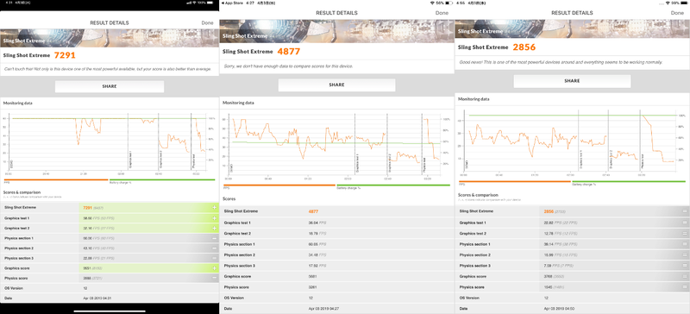This screenshot has width=690, height=314.
Task: Click the 'Can't touch this!' message on 7291 screen
Action: [108, 69]
